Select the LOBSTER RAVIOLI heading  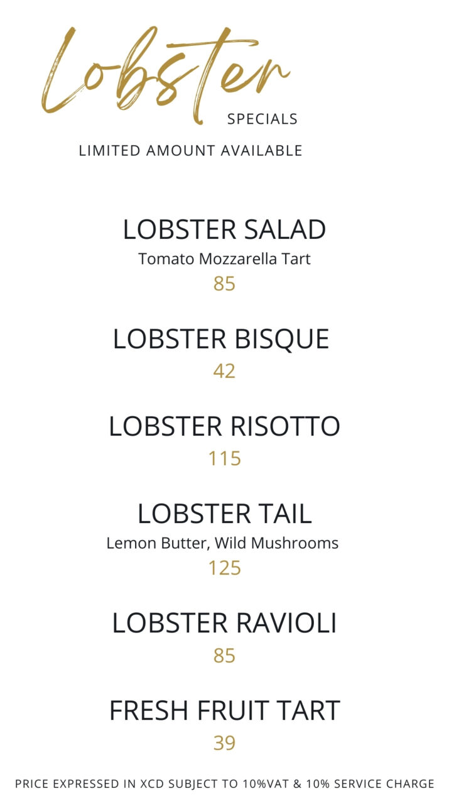[x=224, y=623]
